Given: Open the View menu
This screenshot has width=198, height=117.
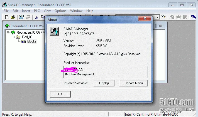Looking at the screenshot, I should pyautogui.click(x=47, y=11).
